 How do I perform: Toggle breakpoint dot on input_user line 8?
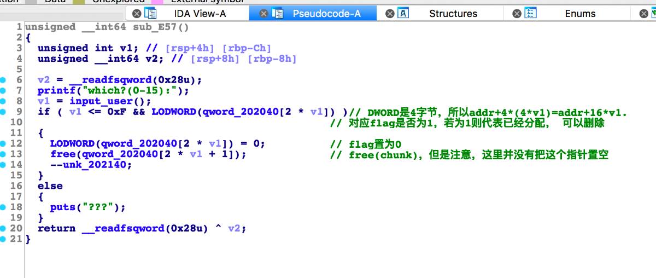coord(3,101)
